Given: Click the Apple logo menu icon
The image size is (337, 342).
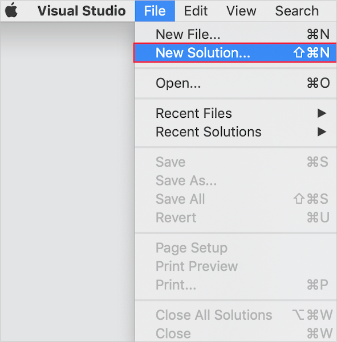Looking at the screenshot, I should tap(11, 10).
